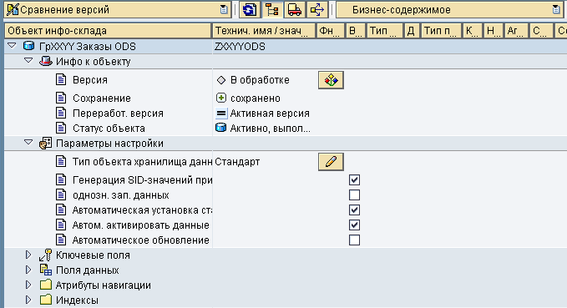The height and width of the screenshot is (308, 567).
Task: Click the transport truck icon
Action: point(295,10)
